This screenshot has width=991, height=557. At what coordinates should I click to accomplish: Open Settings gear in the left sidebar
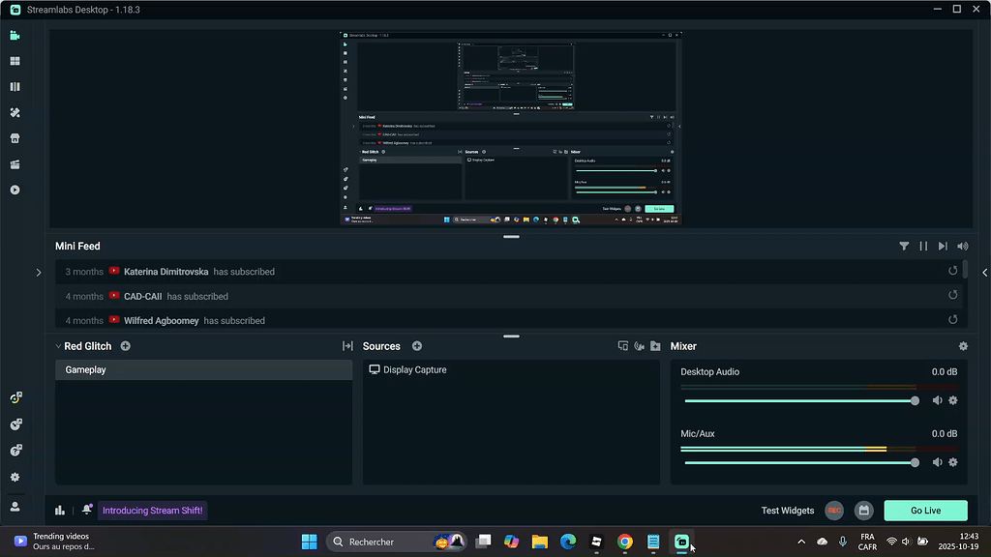[x=15, y=477]
